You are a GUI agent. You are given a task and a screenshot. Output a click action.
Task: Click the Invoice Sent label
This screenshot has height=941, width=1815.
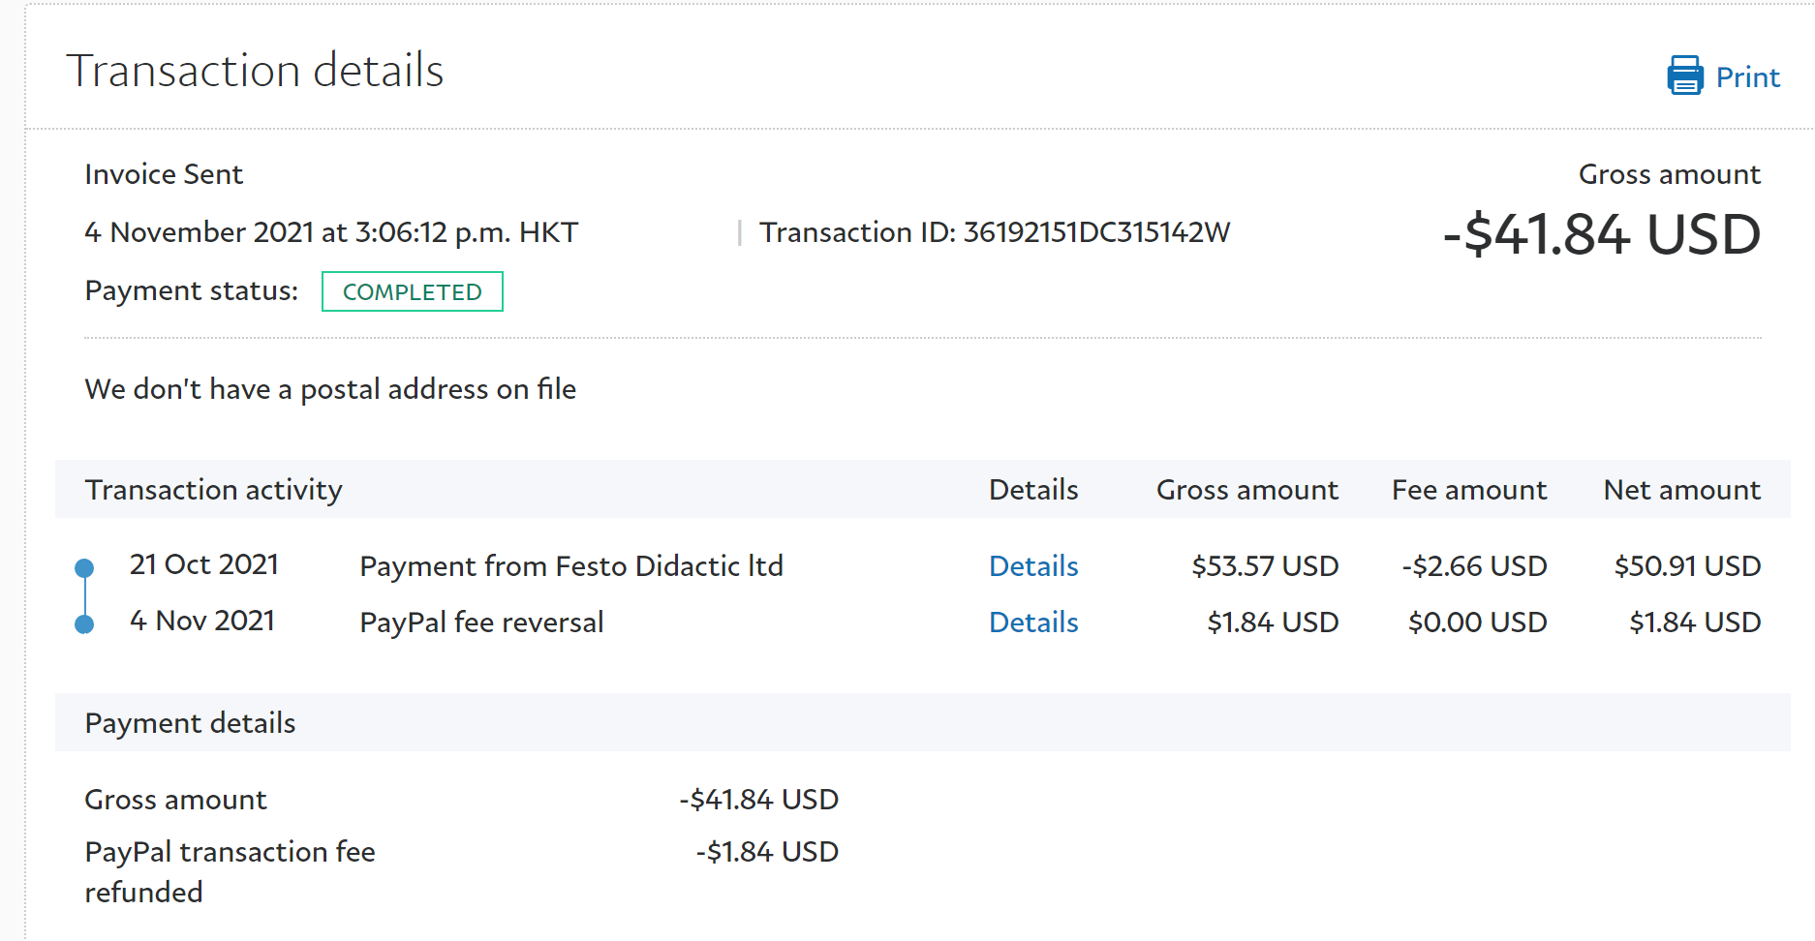(164, 174)
